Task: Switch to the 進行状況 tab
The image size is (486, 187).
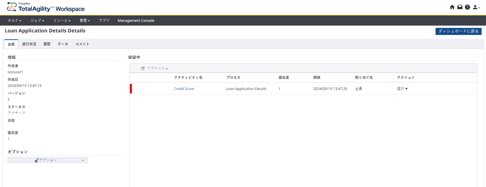Action: click(x=29, y=44)
